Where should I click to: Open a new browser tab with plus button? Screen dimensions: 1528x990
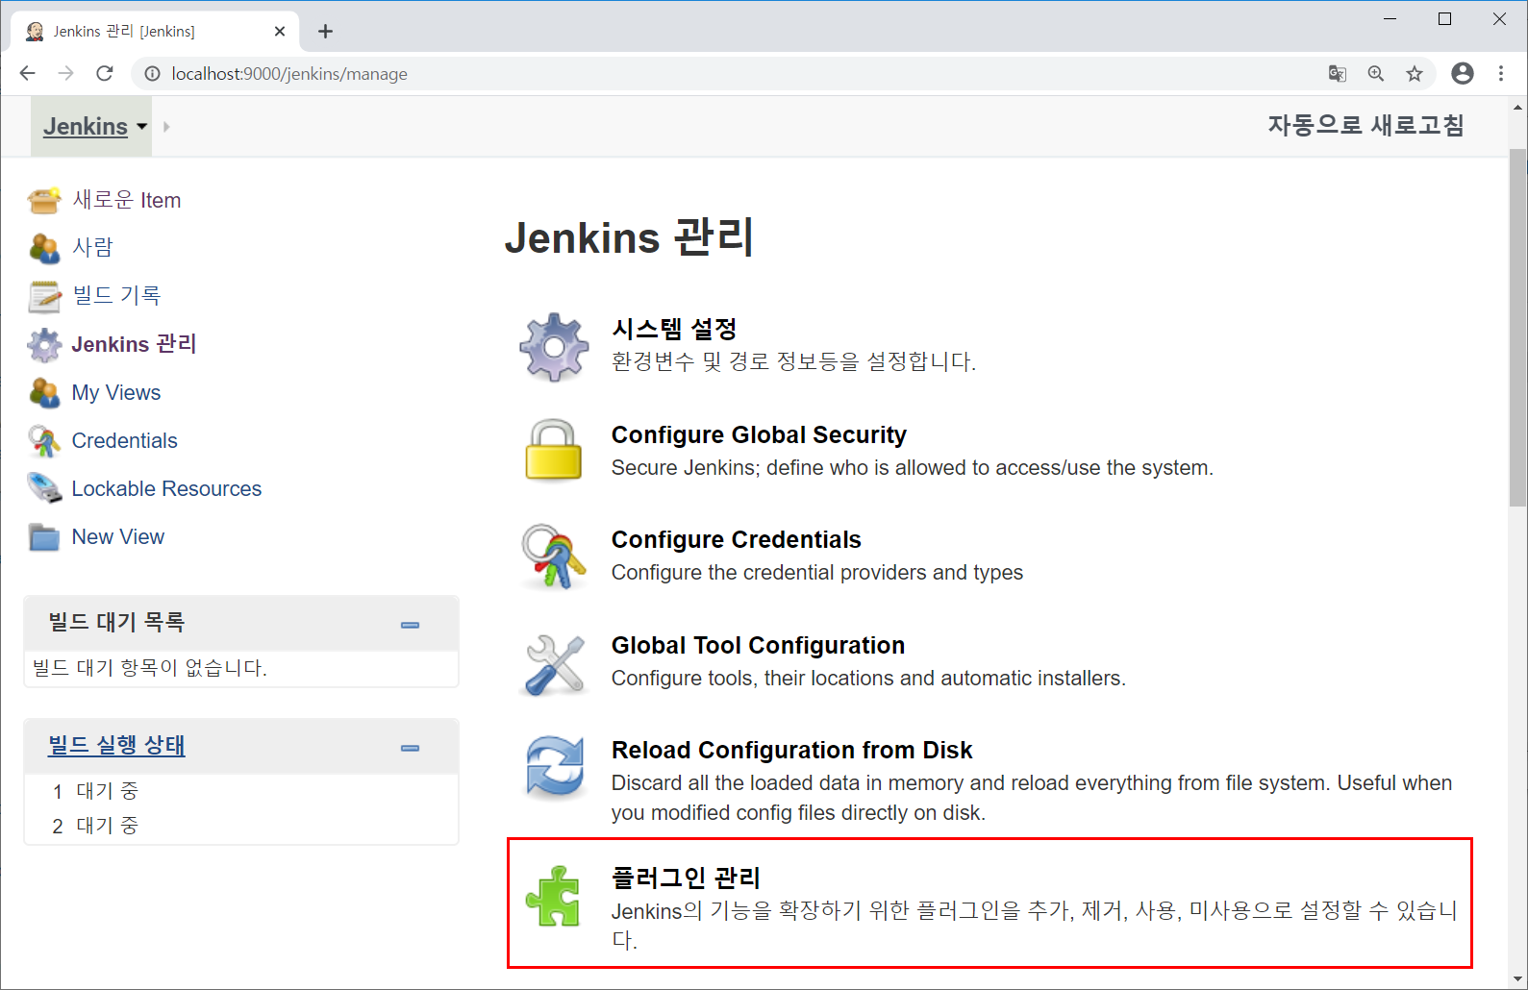326,31
